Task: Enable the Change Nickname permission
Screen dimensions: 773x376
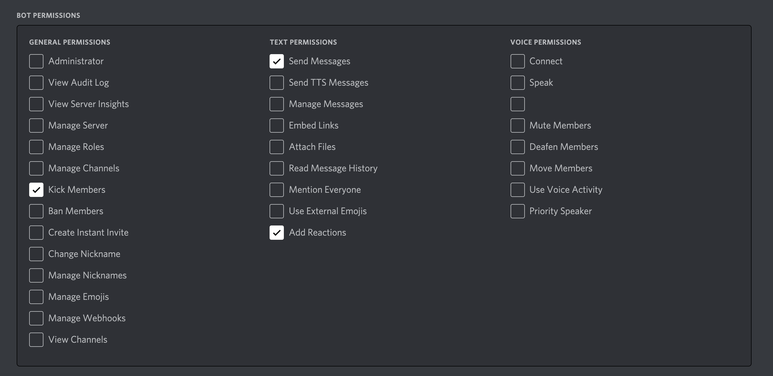Action: point(36,254)
